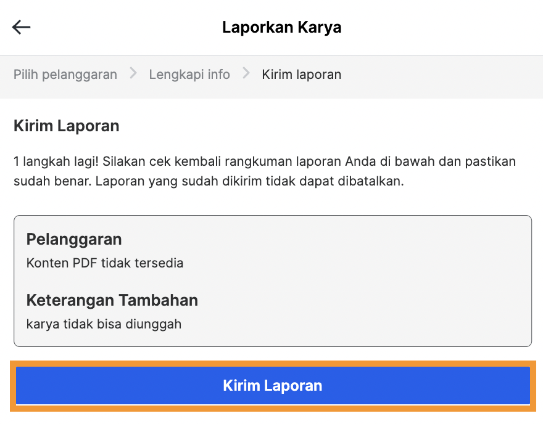Image resolution: width=543 pixels, height=424 pixels.
Task: Select the 'Kirim laporan' breadcrumb step
Action: tap(301, 75)
